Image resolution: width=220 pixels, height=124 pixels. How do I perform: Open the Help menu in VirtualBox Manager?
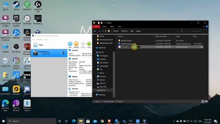point(46,40)
